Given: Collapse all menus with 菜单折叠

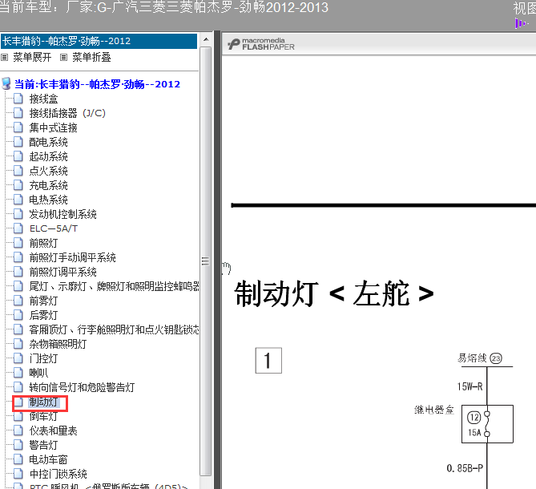Looking at the screenshot, I should 91,57.
